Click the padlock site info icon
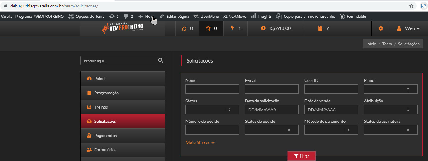The height and width of the screenshot is (161, 428). pos(5,6)
